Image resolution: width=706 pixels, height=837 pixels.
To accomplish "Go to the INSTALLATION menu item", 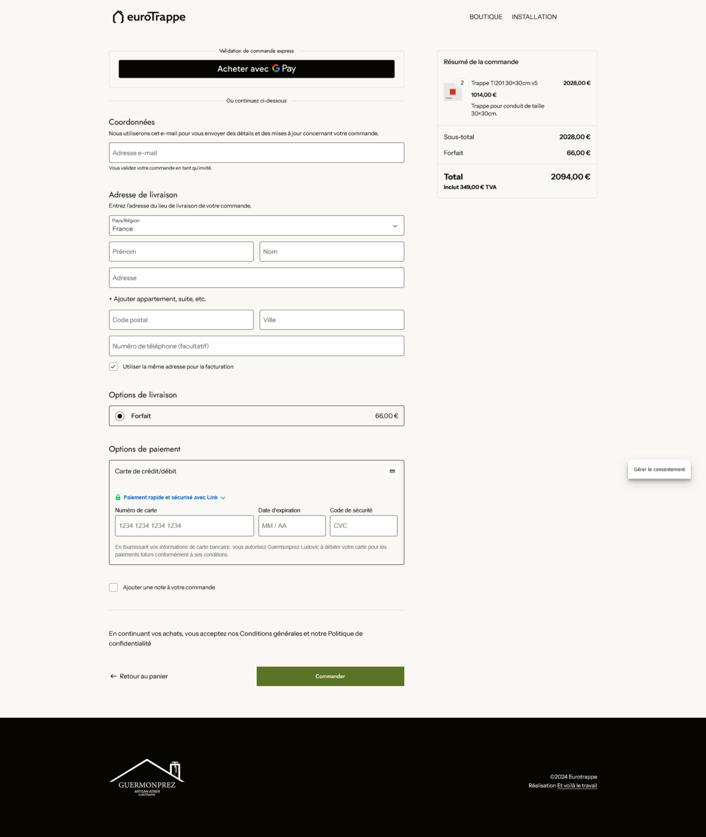I will [534, 17].
